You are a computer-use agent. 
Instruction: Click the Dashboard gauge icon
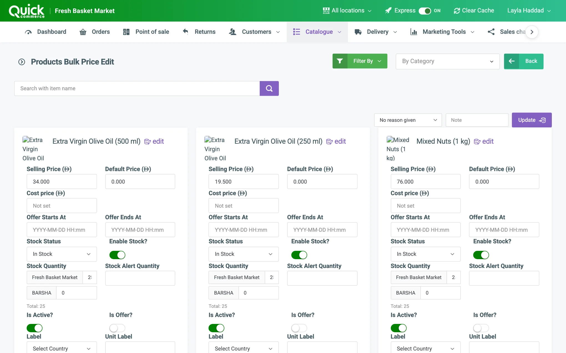(28, 32)
